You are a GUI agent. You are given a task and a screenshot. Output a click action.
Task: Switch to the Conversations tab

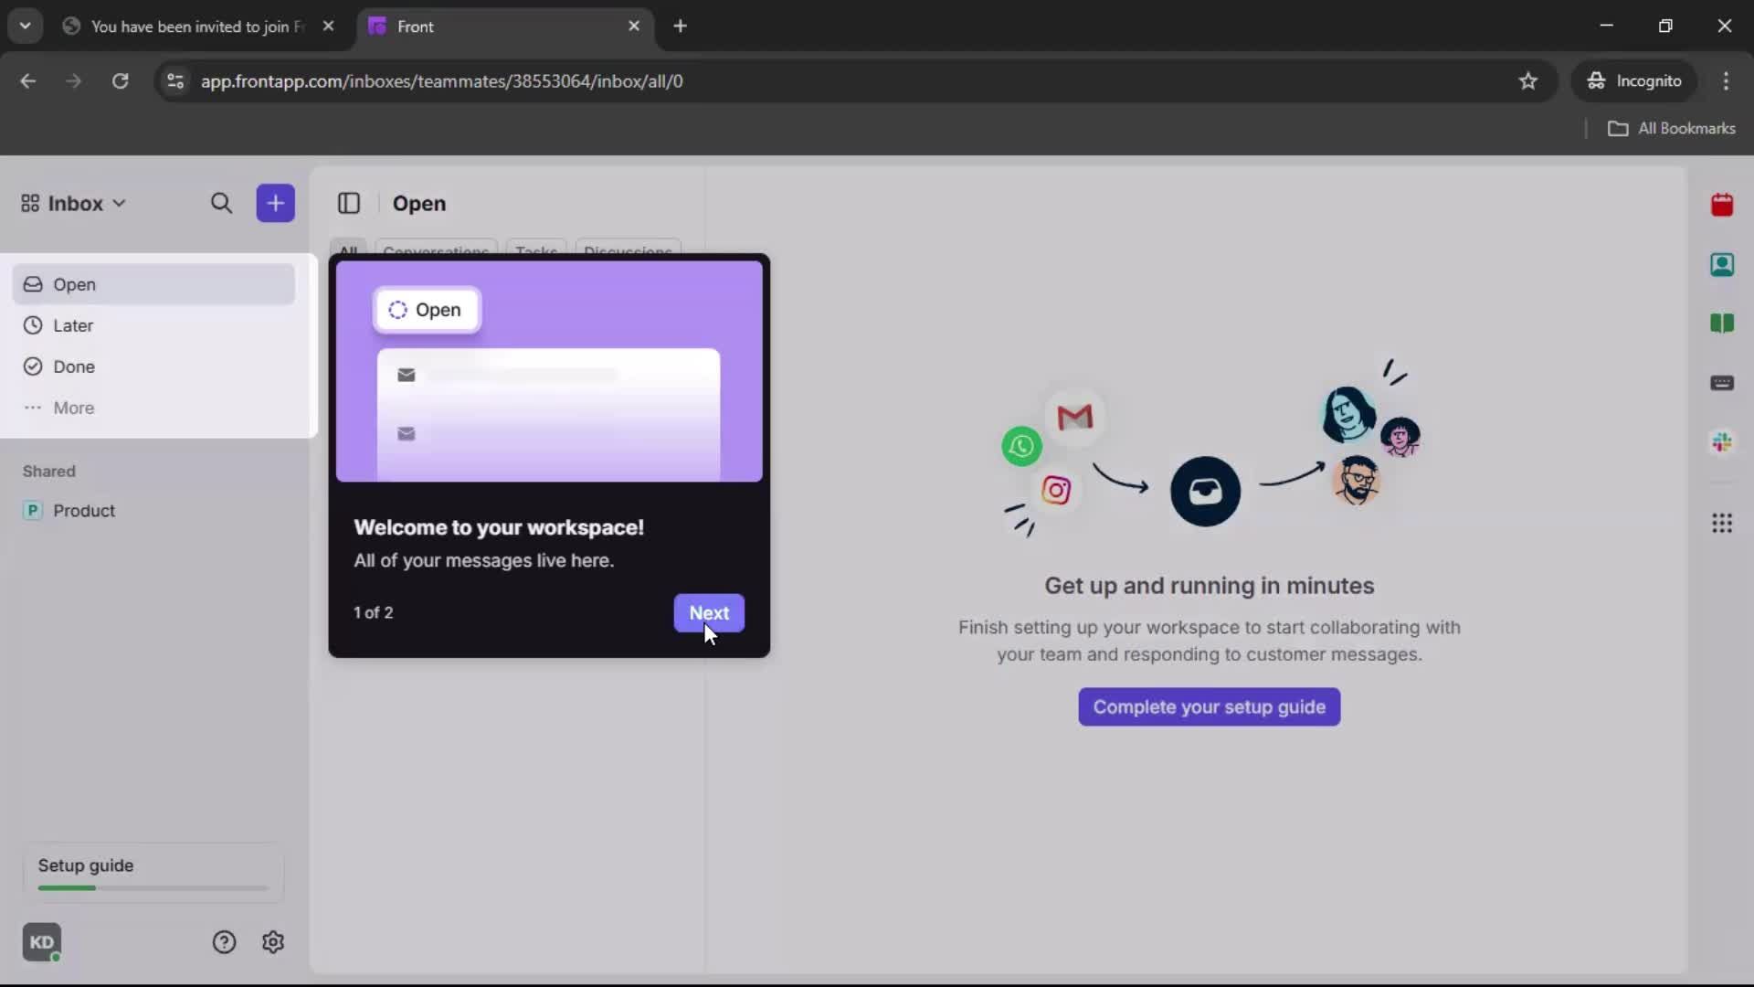[436, 252]
